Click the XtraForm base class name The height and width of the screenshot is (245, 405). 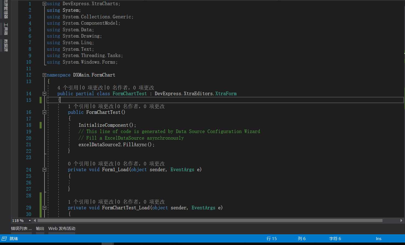click(226, 94)
